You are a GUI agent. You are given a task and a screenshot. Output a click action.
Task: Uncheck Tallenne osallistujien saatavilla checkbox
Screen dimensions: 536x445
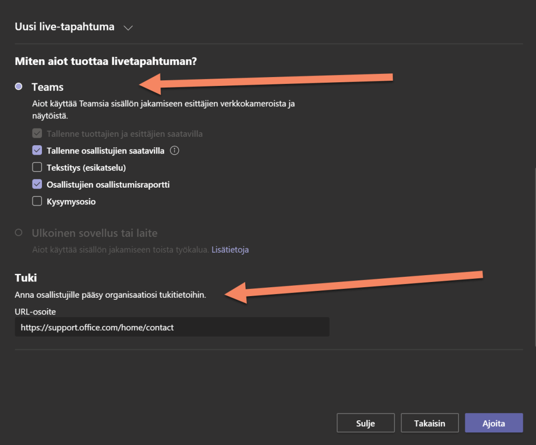(x=37, y=150)
